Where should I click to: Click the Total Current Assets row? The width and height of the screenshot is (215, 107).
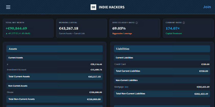(x=55, y=77)
